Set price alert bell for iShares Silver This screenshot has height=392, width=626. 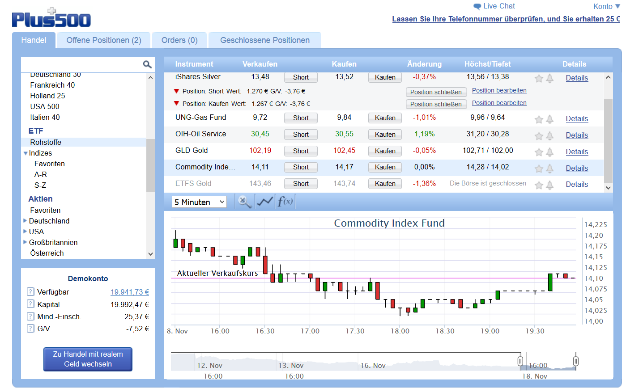point(550,79)
